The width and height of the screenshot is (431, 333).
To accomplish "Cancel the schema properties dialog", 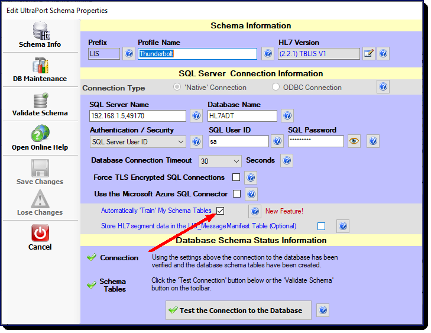I will (40, 237).
